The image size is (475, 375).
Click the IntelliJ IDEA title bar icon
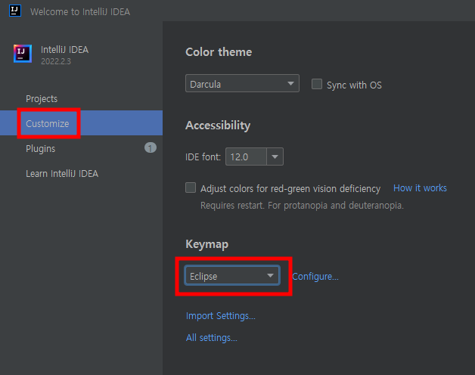point(15,11)
